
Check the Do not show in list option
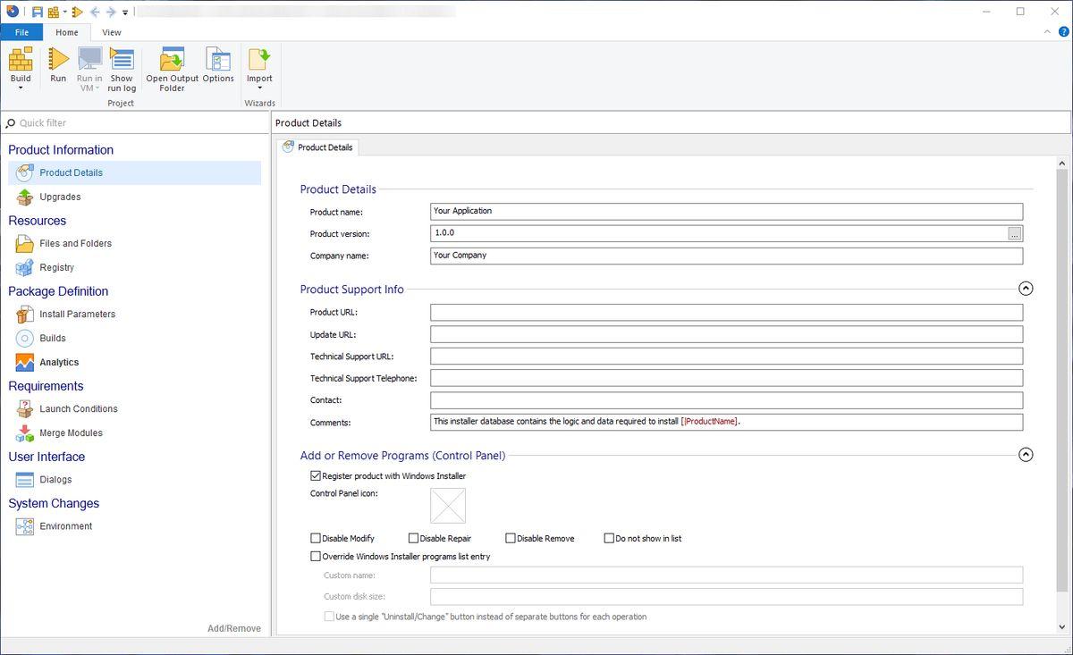609,539
